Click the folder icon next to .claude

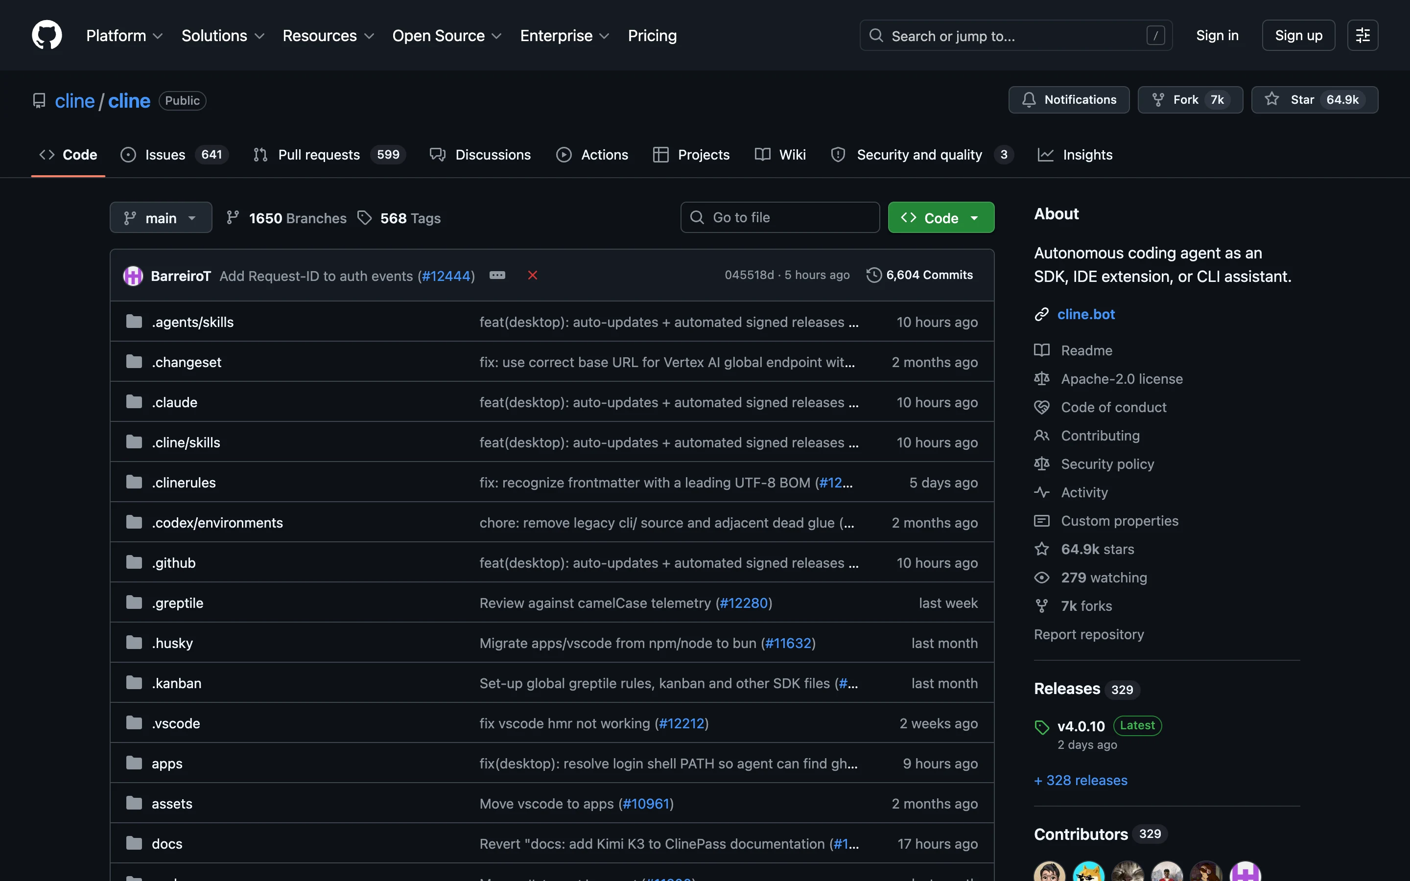(134, 402)
